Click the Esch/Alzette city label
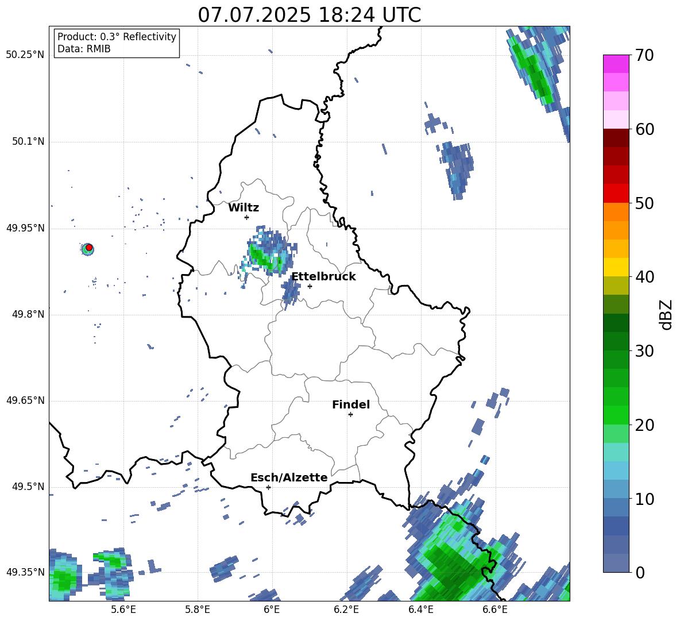 tap(289, 477)
